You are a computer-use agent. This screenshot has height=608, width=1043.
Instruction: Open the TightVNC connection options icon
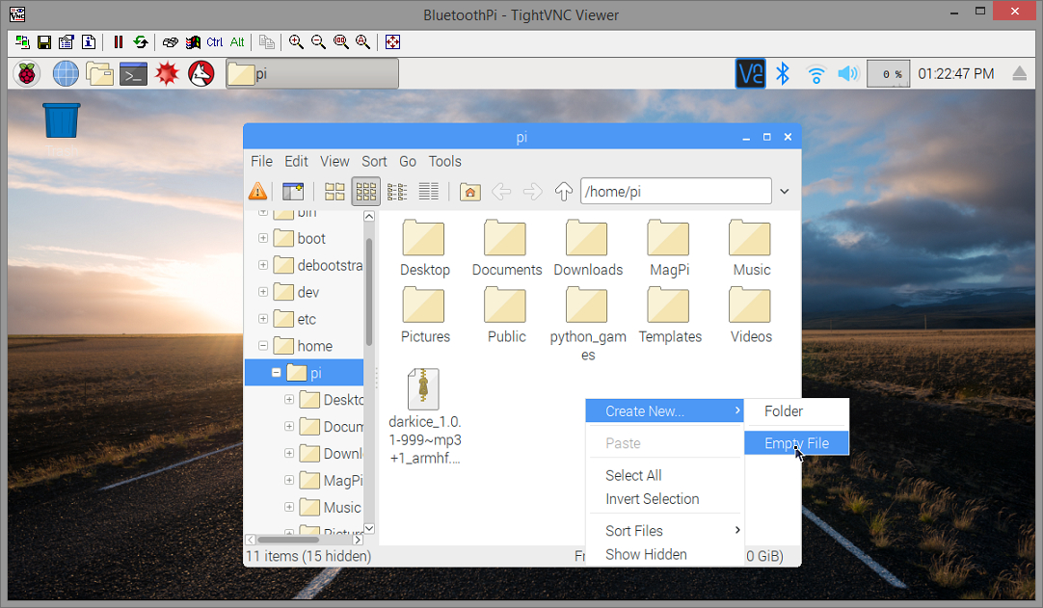[x=66, y=41]
